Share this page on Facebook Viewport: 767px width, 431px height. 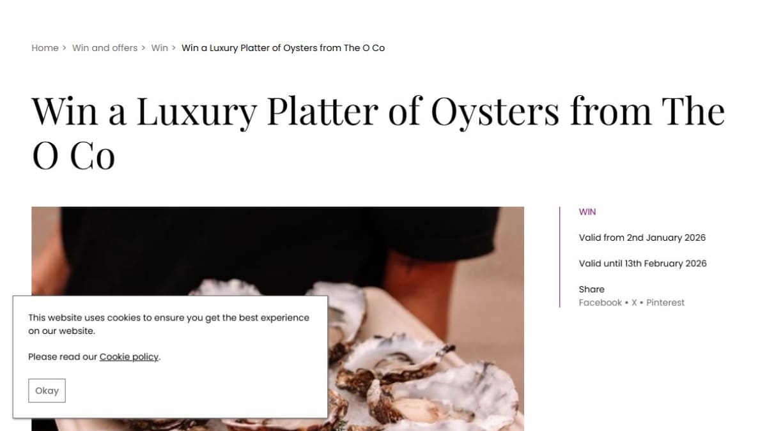pyautogui.click(x=600, y=303)
